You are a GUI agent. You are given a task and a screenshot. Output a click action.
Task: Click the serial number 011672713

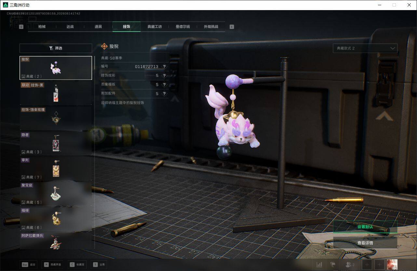pos(147,66)
